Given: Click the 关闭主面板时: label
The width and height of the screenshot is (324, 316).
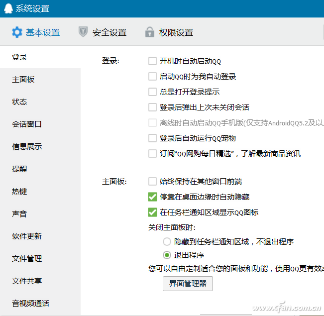Looking at the screenshot, I should pyautogui.click(x=172, y=227).
